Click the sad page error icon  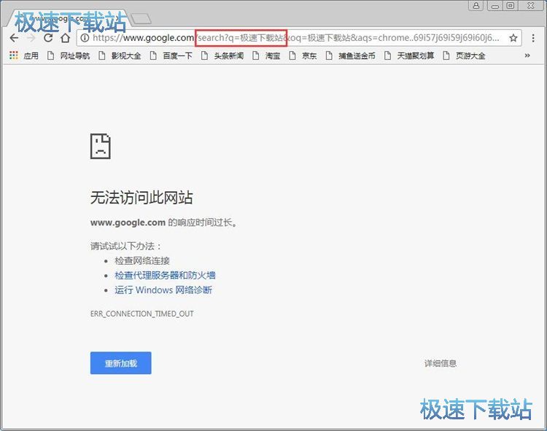tap(101, 146)
